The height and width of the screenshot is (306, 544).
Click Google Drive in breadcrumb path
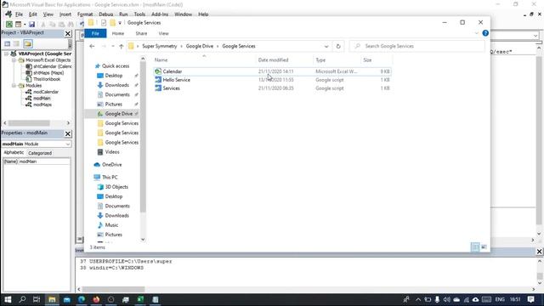click(200, 46)
